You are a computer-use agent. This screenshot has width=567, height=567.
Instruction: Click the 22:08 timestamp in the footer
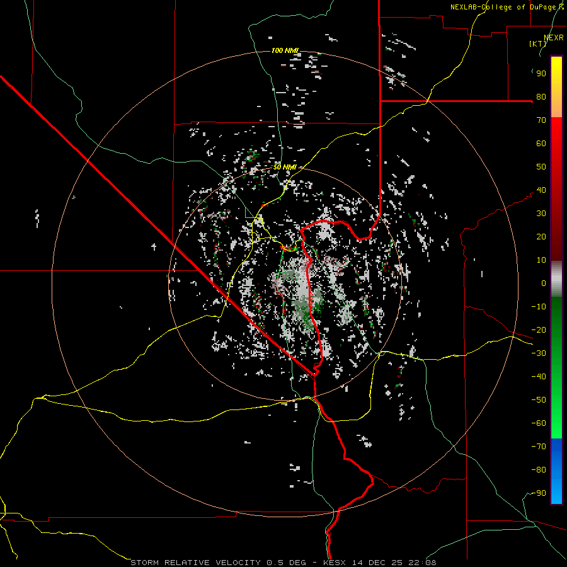(422, 563)
